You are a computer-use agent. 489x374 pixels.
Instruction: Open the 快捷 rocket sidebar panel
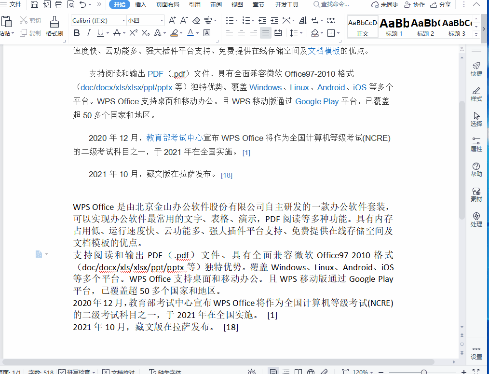476,69
